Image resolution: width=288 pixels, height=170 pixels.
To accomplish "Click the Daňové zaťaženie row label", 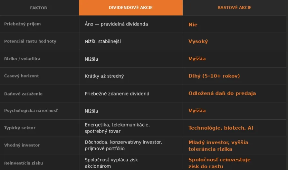I will tap(23, 94).
